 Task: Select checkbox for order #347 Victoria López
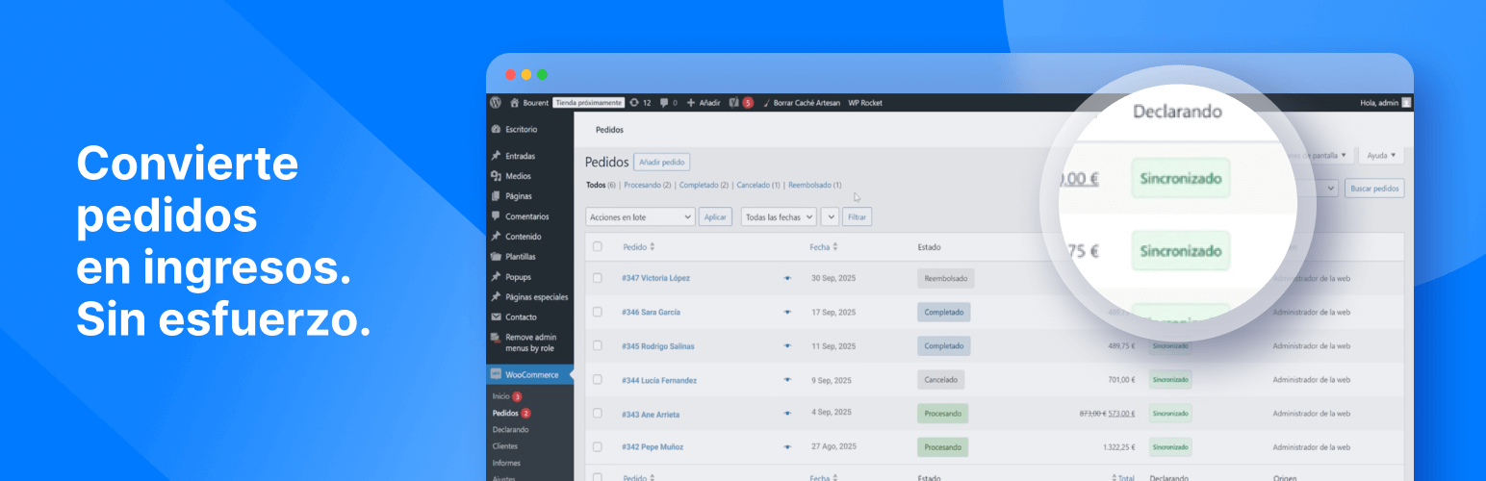598,278
